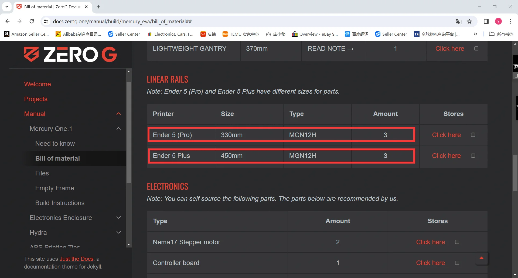Viewport: 518px width, 278px height.
Task: Collapse the Mercury One.1 section chevron
Action: pyautogui.click(x=119, y=129)
